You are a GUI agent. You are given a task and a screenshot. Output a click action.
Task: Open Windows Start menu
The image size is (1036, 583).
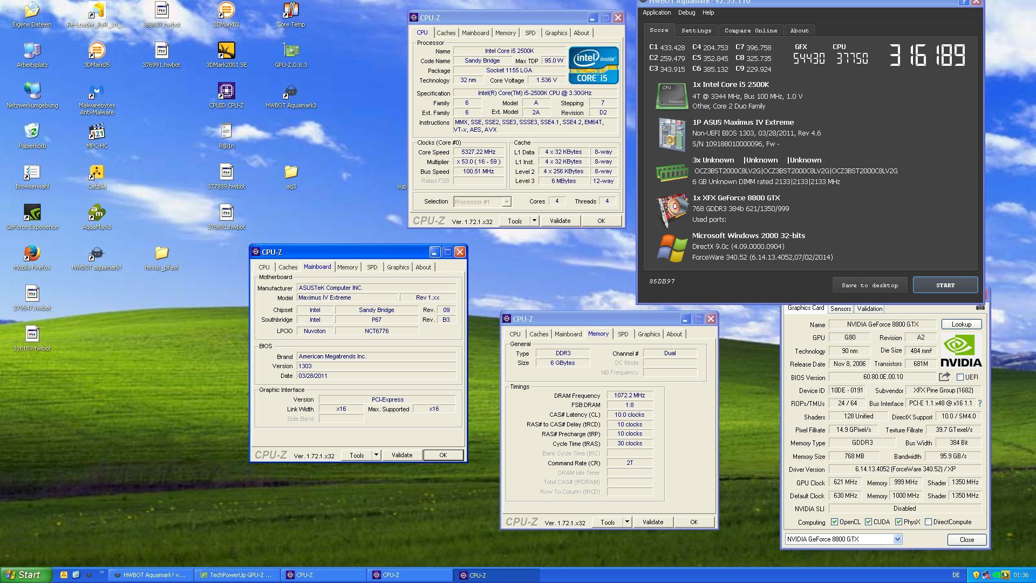pos(26,575)
